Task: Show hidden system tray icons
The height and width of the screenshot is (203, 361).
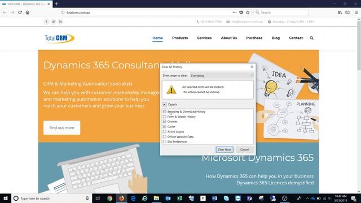Action: [307, 198]
